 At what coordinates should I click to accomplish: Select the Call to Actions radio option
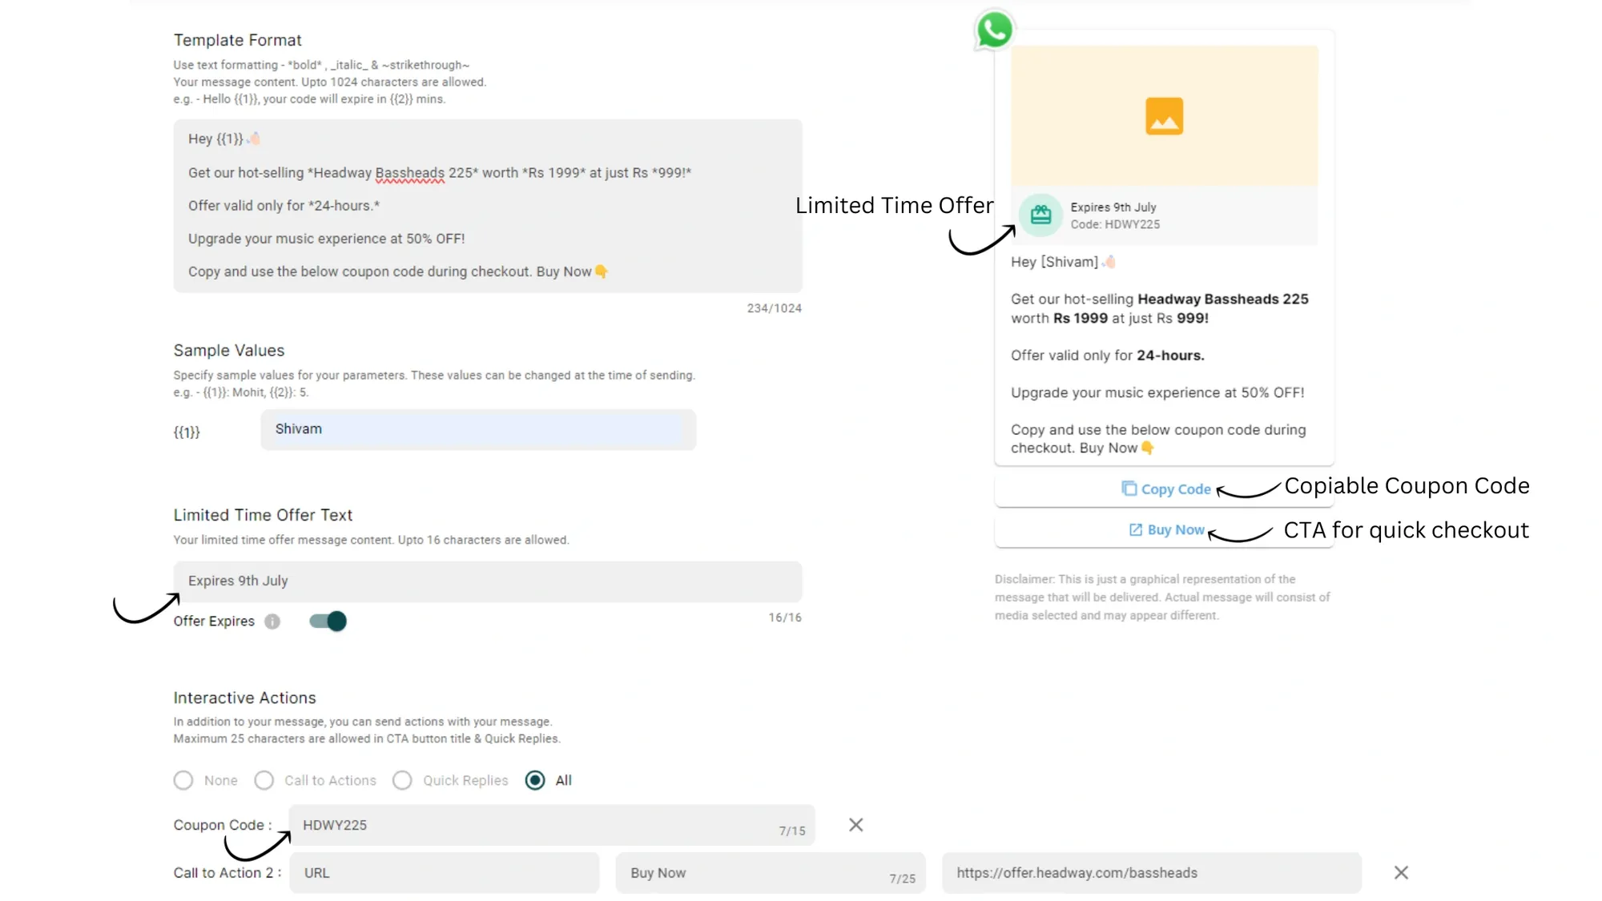pyautogui.click(x=264, y=780)
